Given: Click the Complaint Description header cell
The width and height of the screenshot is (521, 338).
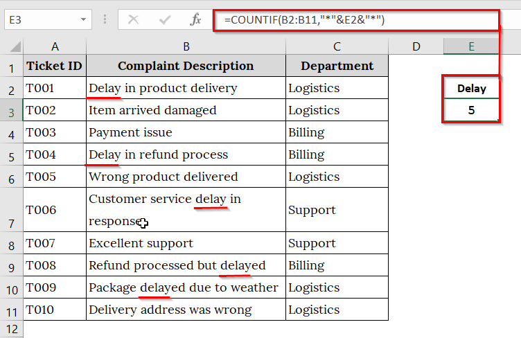Looking at the screenshot, I should (186, 66).
